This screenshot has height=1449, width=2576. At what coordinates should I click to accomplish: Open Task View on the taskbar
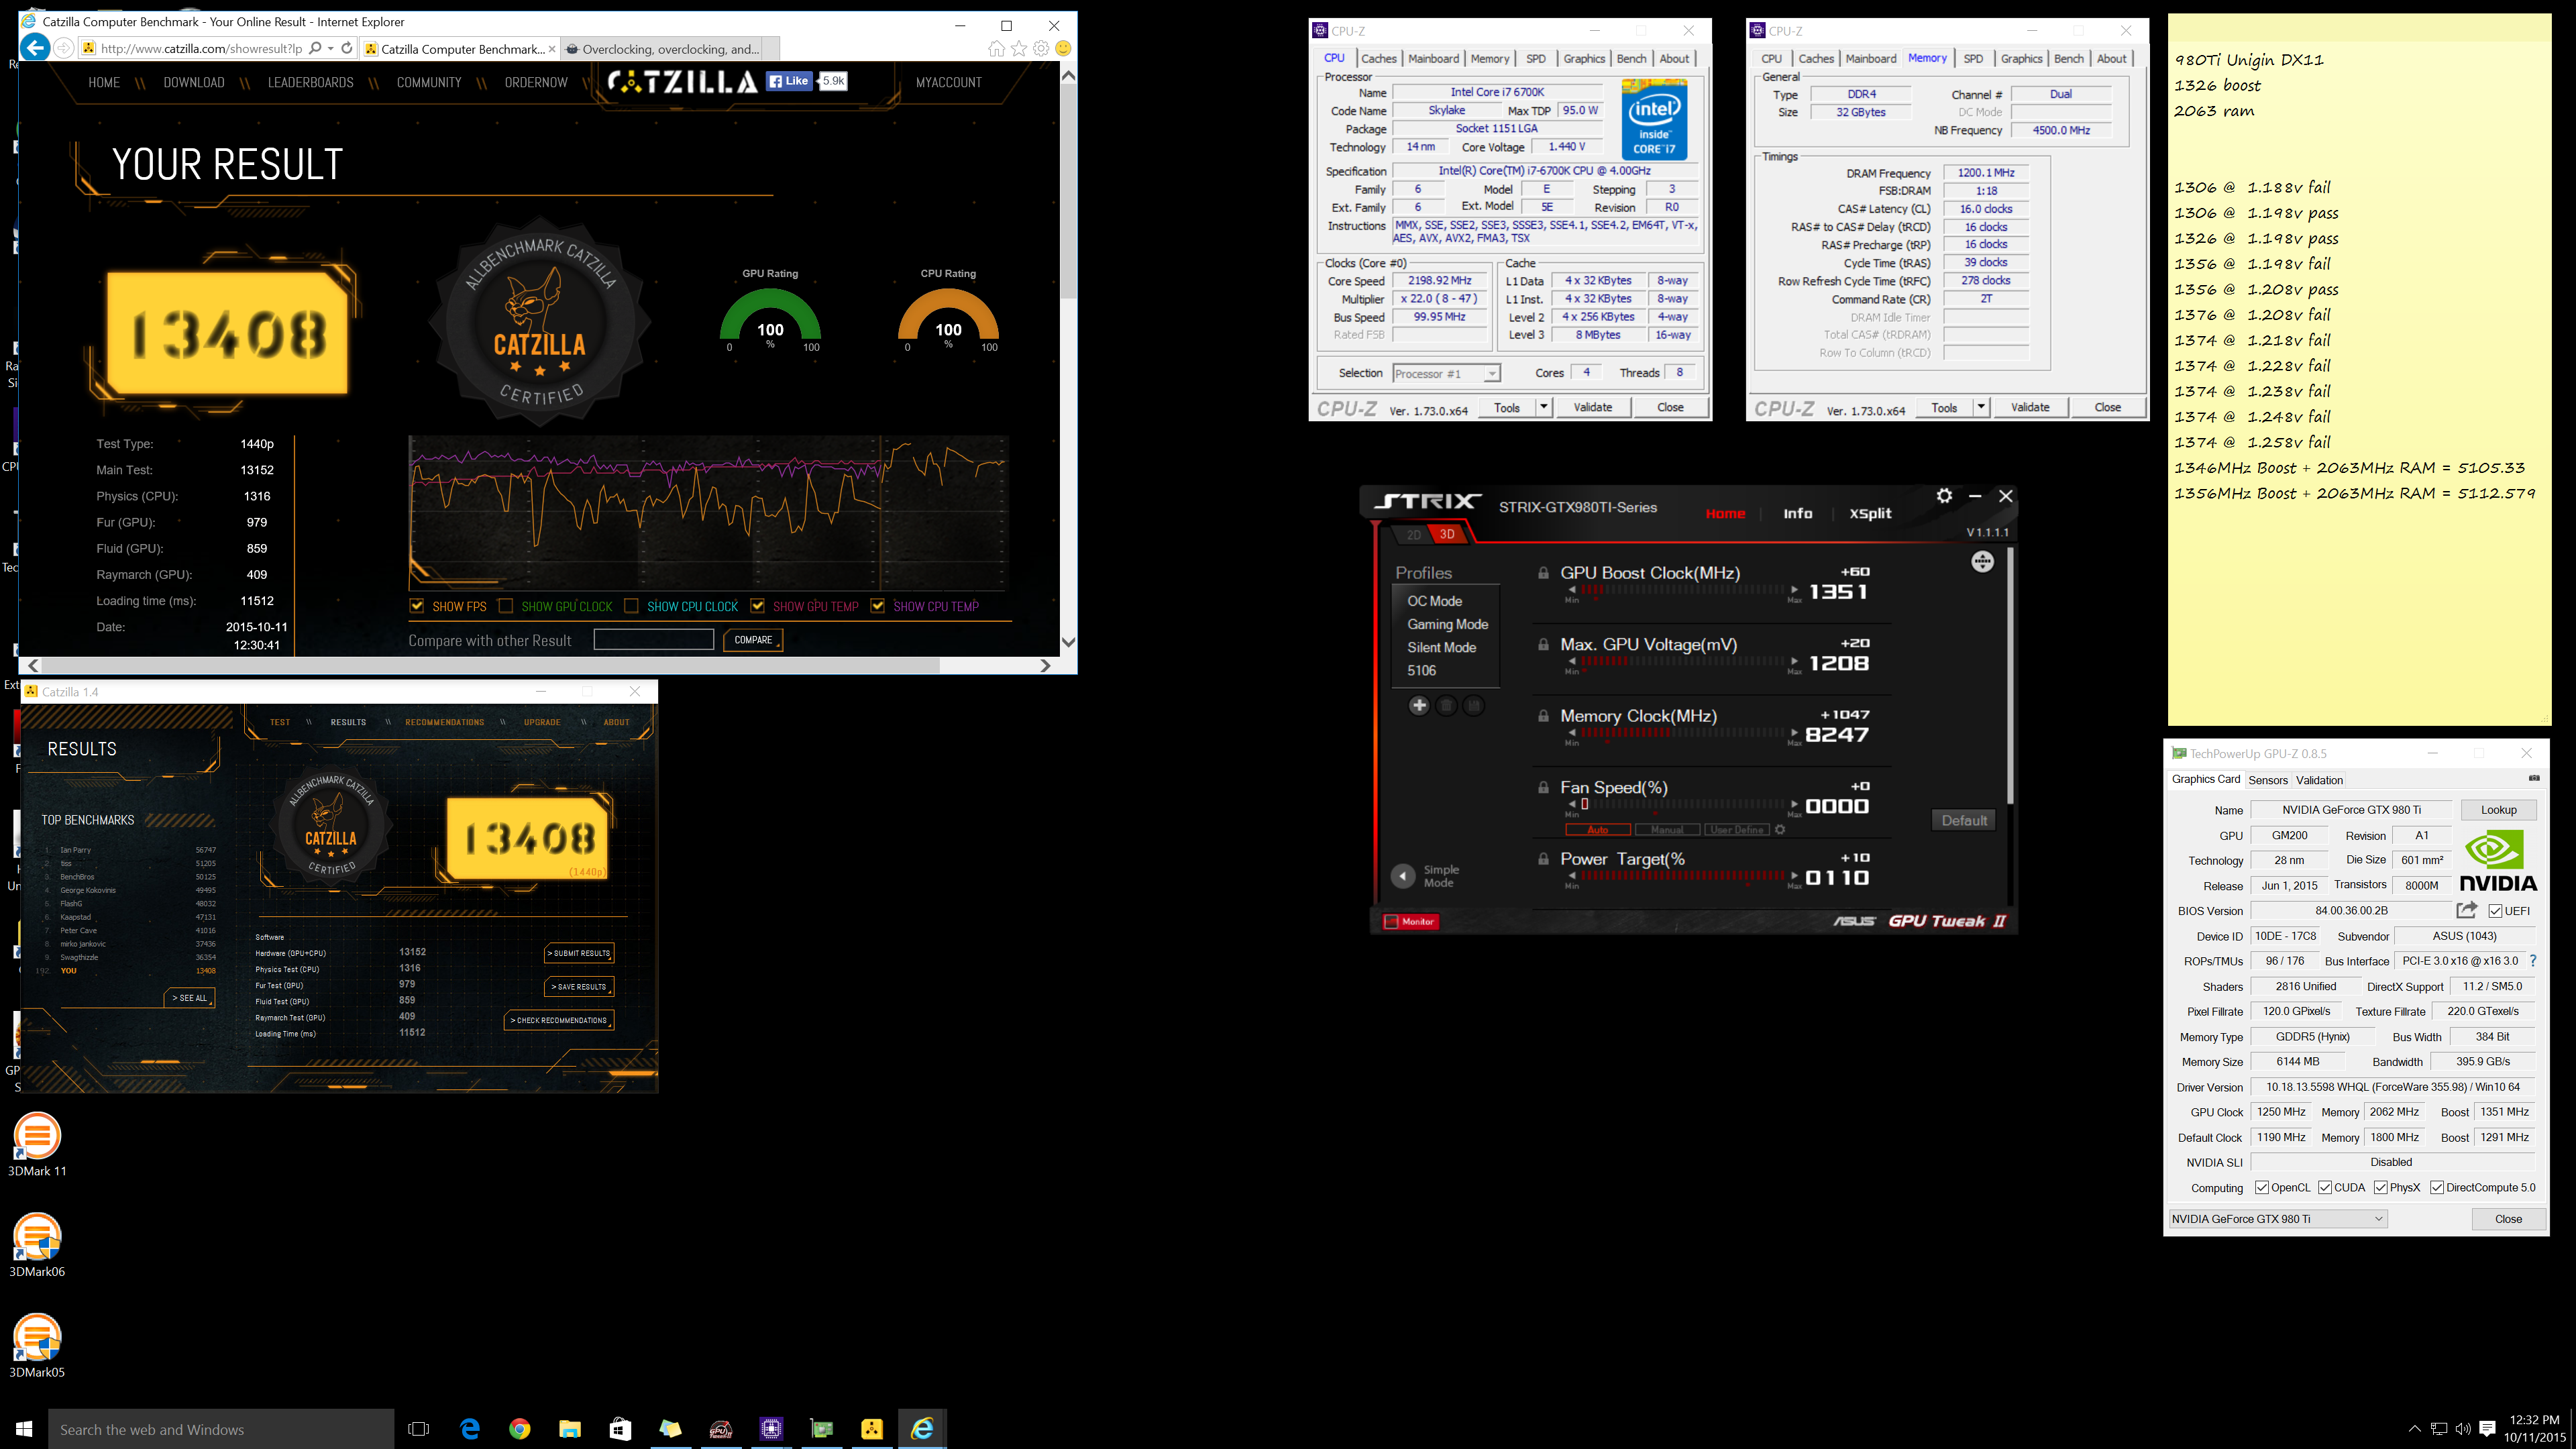[x=419, y=1429]
